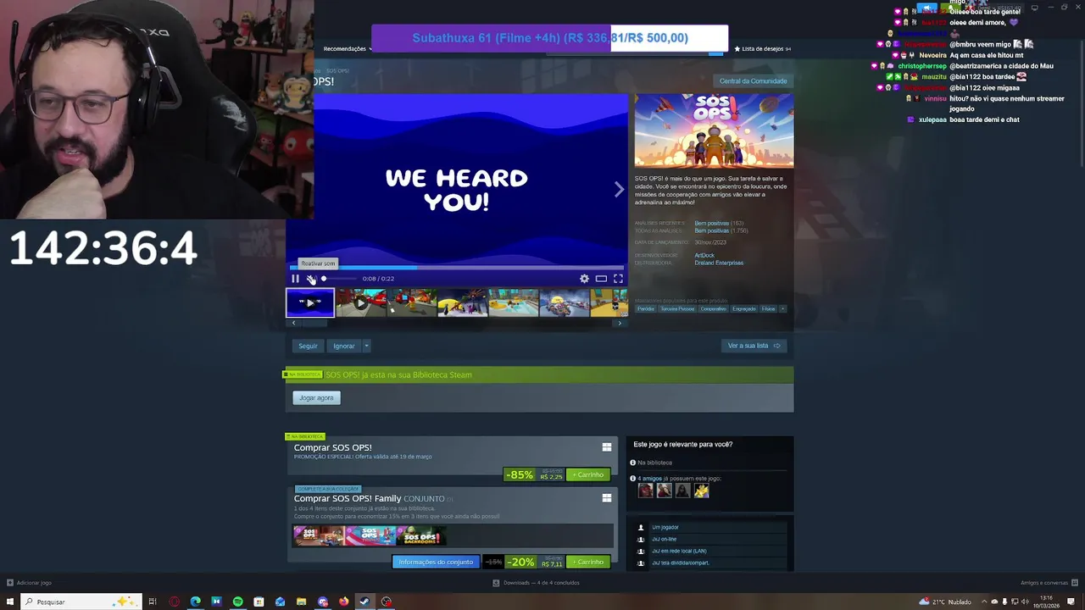Viewport: 1085px width, 610px height.
Task: Open the fourth yellow friend avatar
Action: 701,491
